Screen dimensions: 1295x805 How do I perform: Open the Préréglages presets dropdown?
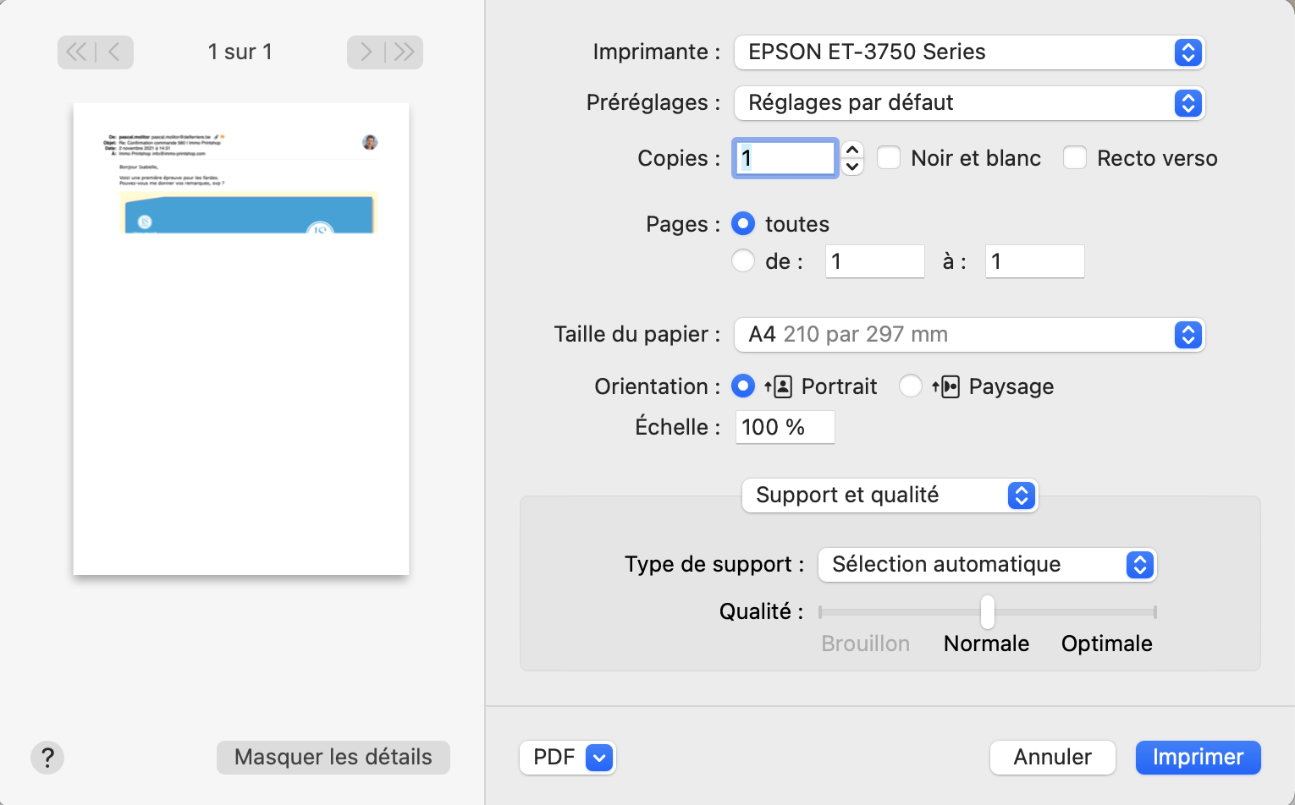[x=969, y=103]
